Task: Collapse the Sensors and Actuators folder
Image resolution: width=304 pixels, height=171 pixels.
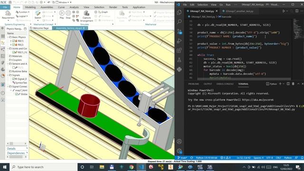Action: pos(8,64)
